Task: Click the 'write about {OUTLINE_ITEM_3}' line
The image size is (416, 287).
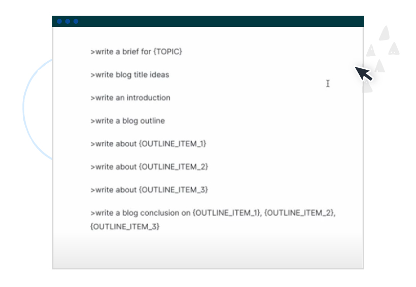Action: 149,190
